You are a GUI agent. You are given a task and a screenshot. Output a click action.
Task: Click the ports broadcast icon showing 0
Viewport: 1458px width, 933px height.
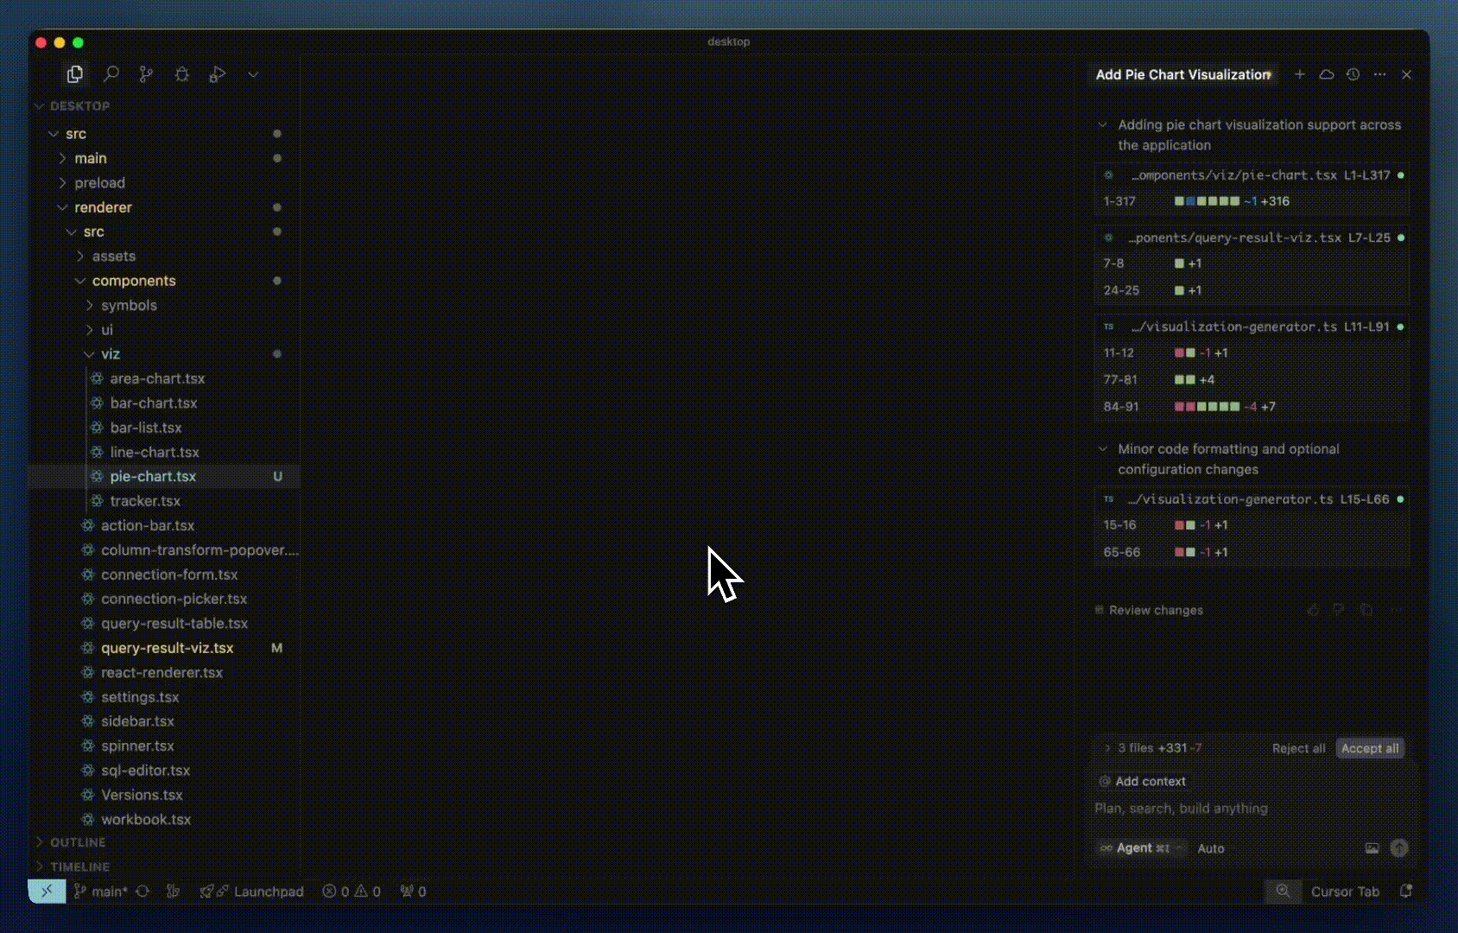pos(413,892)
